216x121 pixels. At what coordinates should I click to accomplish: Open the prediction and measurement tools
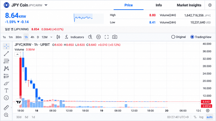tap(6, 76)
